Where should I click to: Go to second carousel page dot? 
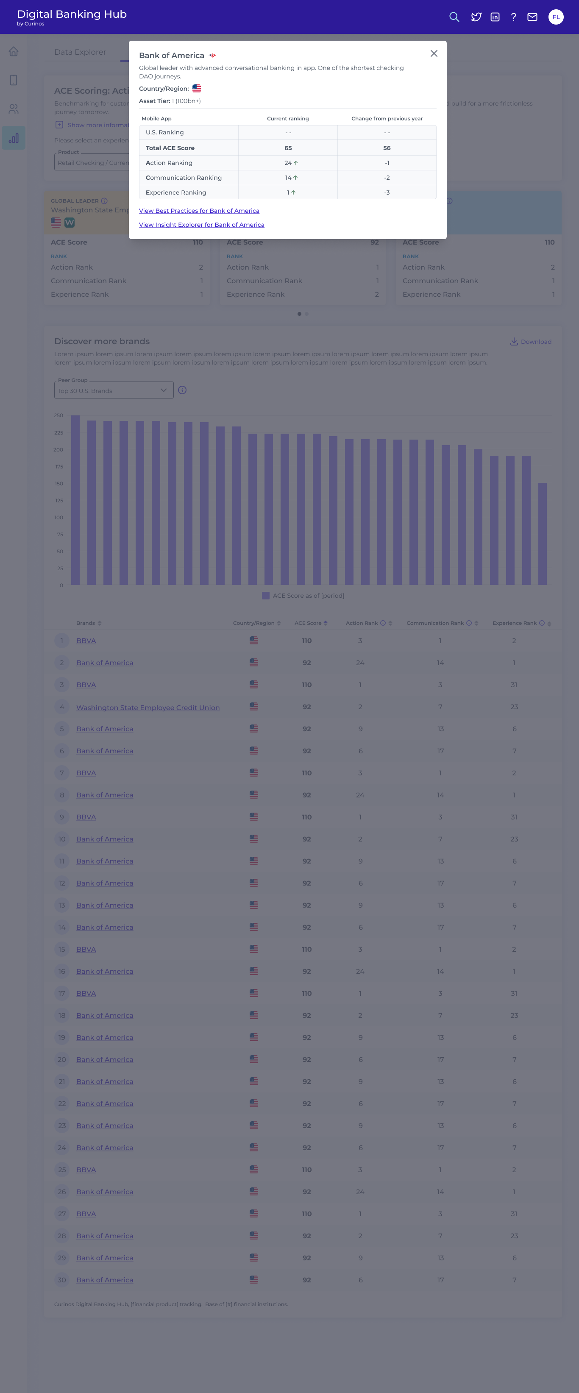(x=306, y=314)
